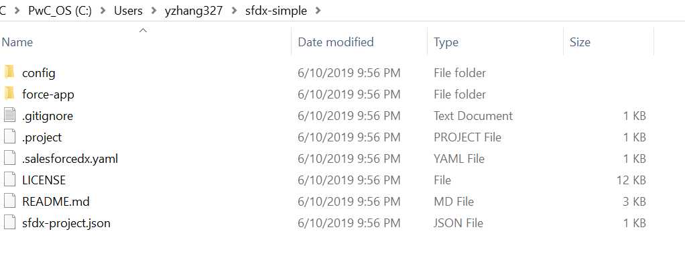Expand the chevron after yzhang327 in breadcrumb
Screen dimensions: 685x254
pyautogui.click(x=234, y=11)
